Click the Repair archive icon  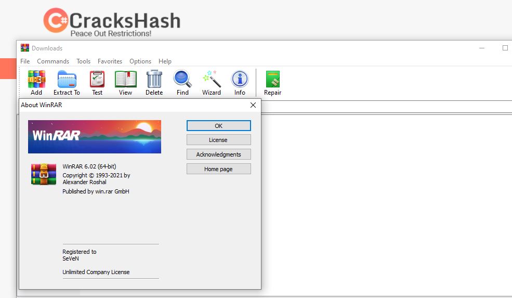pyautogui.click(x=273, y=80)
